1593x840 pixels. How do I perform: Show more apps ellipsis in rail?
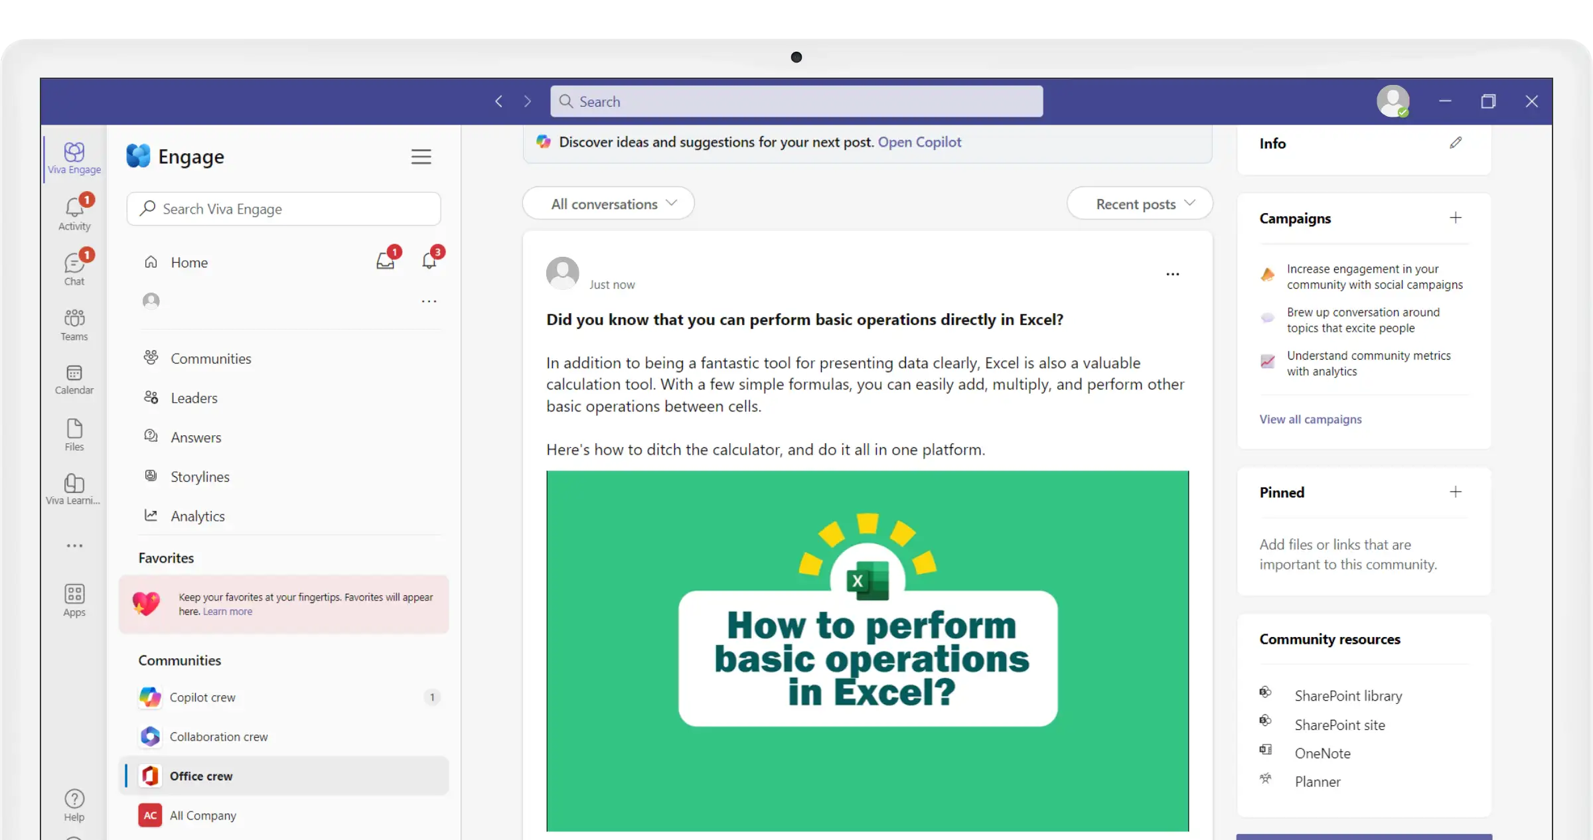[74, 545]
